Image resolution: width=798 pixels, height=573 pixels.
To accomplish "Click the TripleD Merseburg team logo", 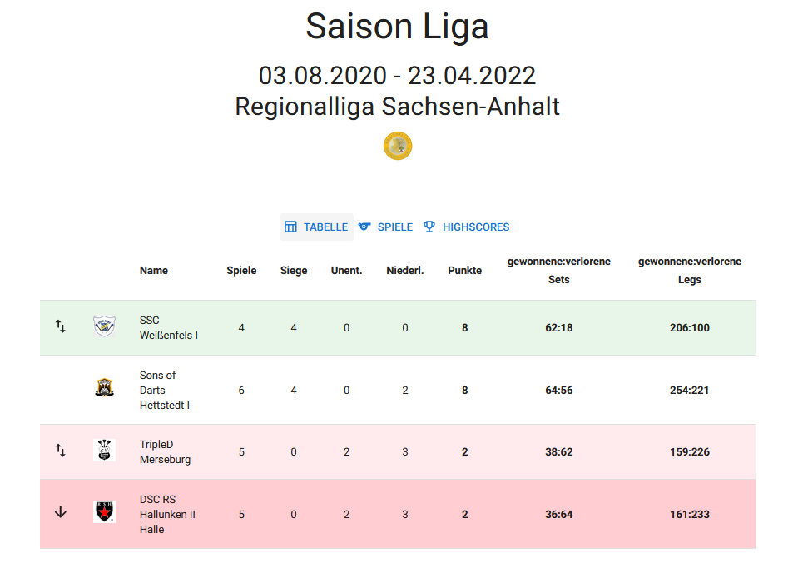I will tap(104, 451).
